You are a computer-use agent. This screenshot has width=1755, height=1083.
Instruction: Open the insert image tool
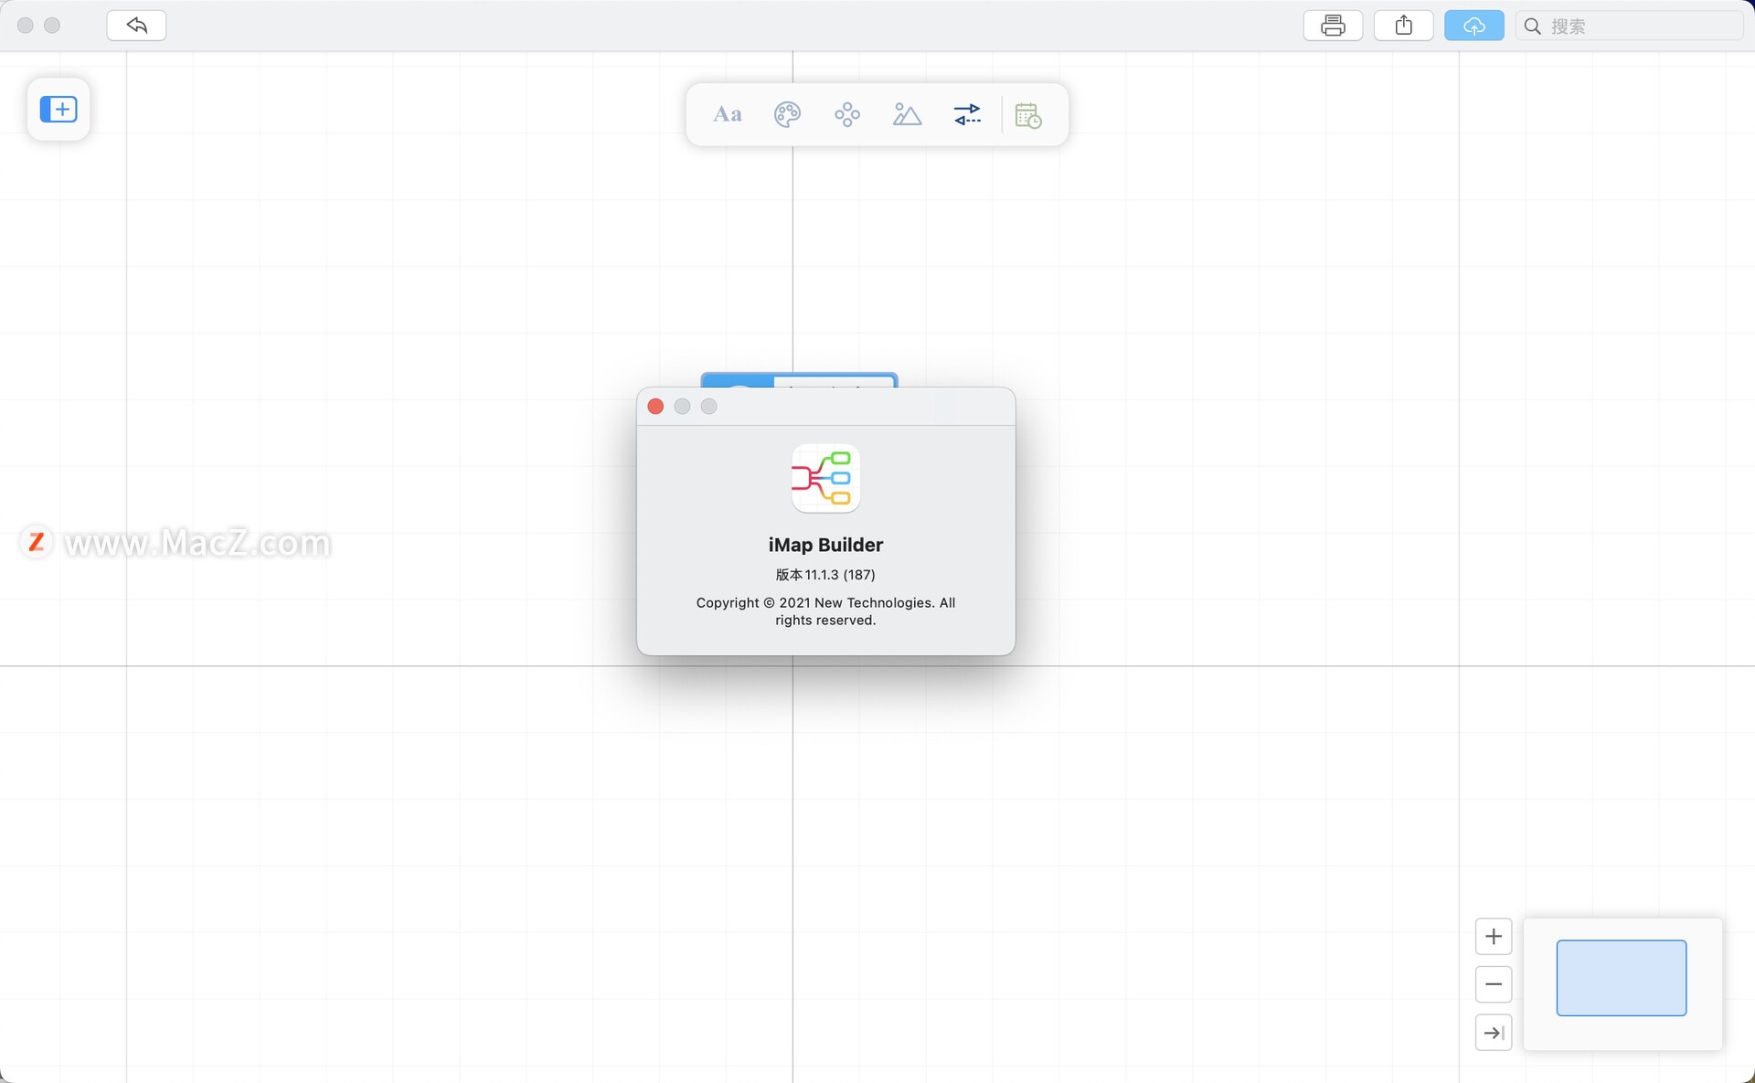tap(907, 115)
